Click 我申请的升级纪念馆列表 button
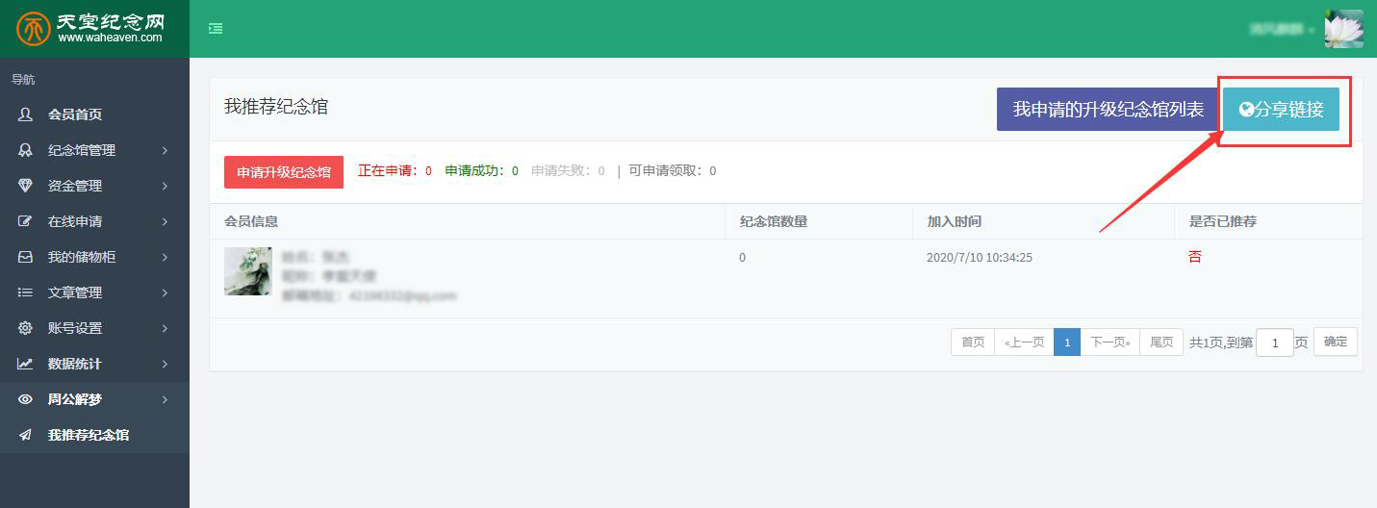The width and height of the screenshot is (1377, 508). click(x=1108, y=110)
